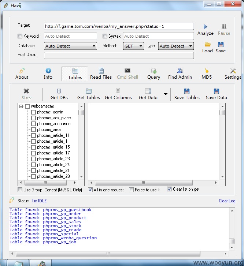Image resolution: width=244 pixels, height=266 pixels.
Task: Click the Save Tables disk icon
Action: [x=187, y=91]
